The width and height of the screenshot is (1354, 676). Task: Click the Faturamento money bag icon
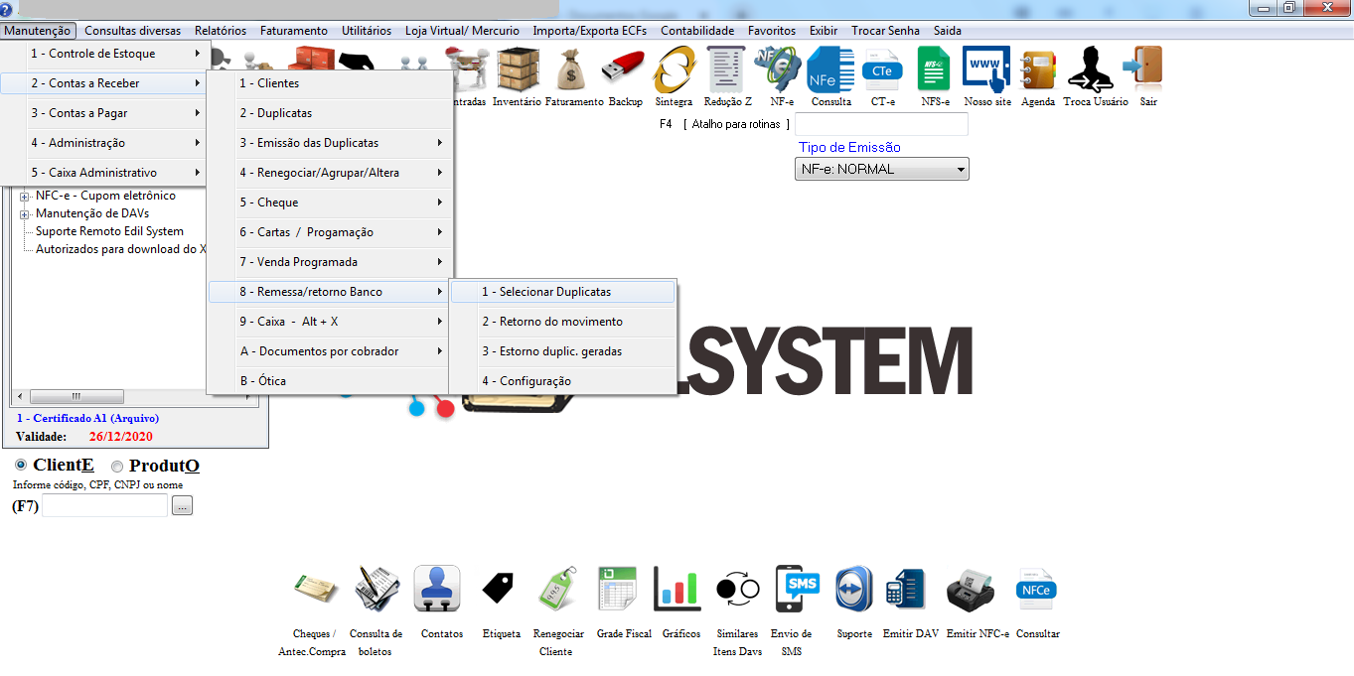[573, 69]
